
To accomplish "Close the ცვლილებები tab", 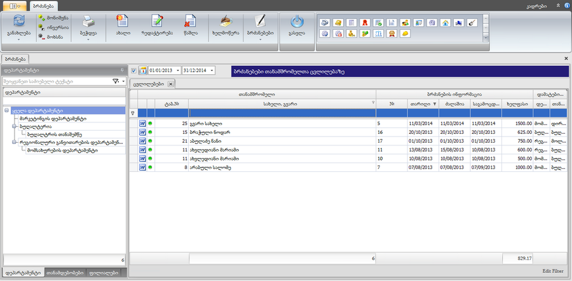I will point(170,84).
